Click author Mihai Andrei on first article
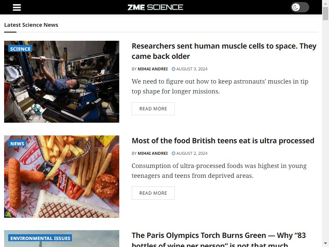The height and width of the screenshot is (247, 329). tap(153, 69)
